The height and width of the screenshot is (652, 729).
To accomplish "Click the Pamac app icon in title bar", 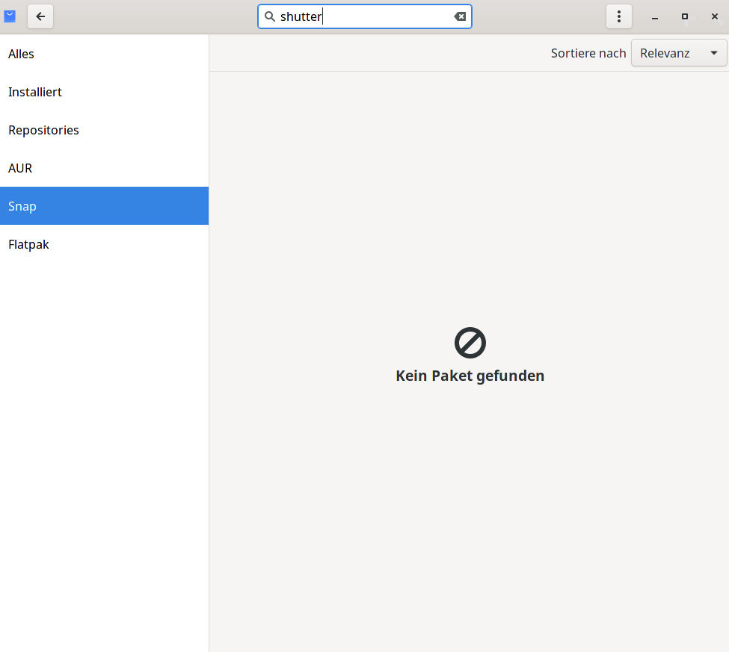I will (10, 16).
